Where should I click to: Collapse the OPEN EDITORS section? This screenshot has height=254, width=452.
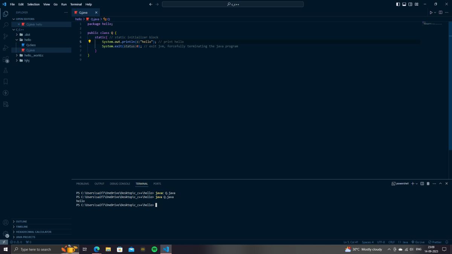coord(41,19)
